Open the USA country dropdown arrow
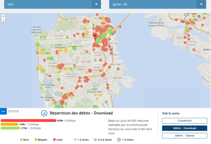The image size is (211, 144). 96,4
